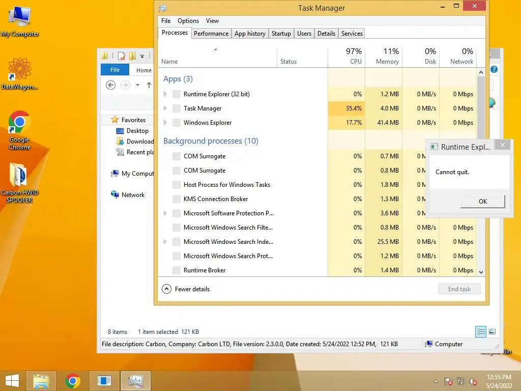Expand Microsoft Software Protection row
521x391 pixels.
click(165, 213)
